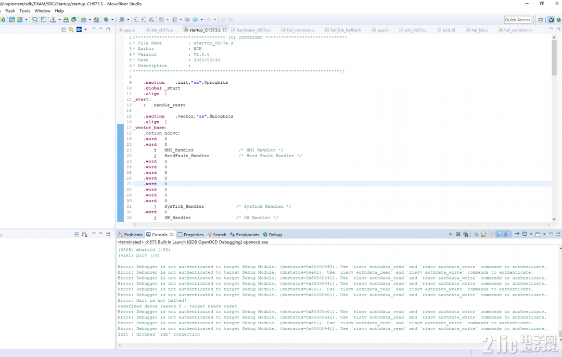
Task: Click 'handle_reset' in the code
Action: pos(170,105)
